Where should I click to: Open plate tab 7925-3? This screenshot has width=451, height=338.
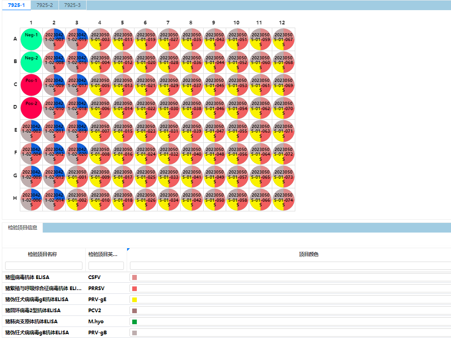tap(72, 5)
